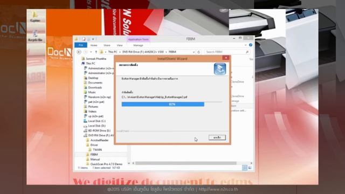The width and height of the screenshot is (345, 194).
Task: Open Explorer help question mark
Action: (x=251, y=45)
